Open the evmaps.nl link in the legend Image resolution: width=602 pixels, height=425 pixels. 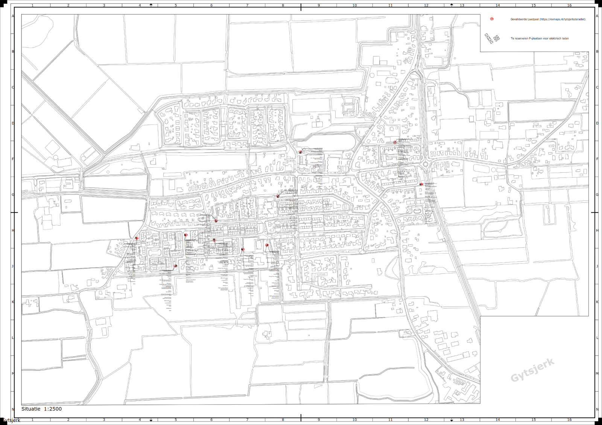(562, 19)
